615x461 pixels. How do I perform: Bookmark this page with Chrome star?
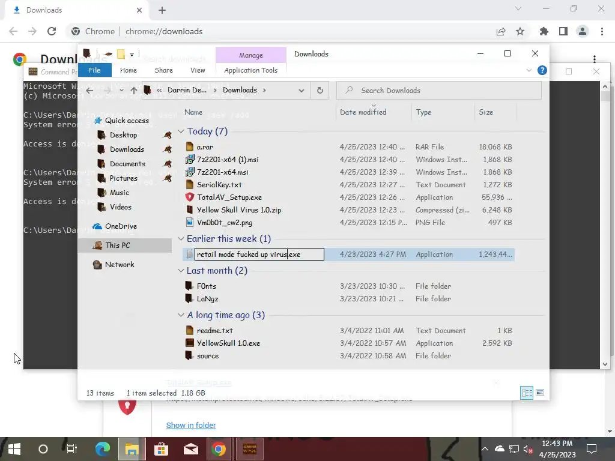tap(520, 31)
